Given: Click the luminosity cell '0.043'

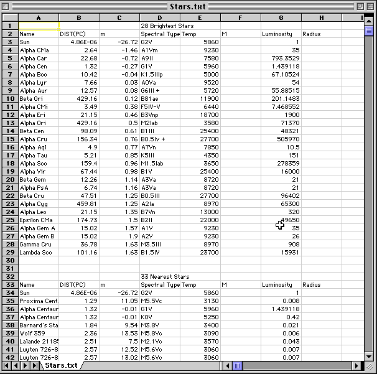Looking at the screenshot, I should click(x=281, y=342).
